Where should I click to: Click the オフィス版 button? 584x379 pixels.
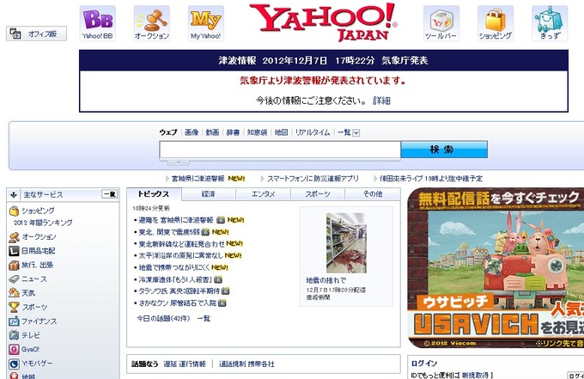36,34
